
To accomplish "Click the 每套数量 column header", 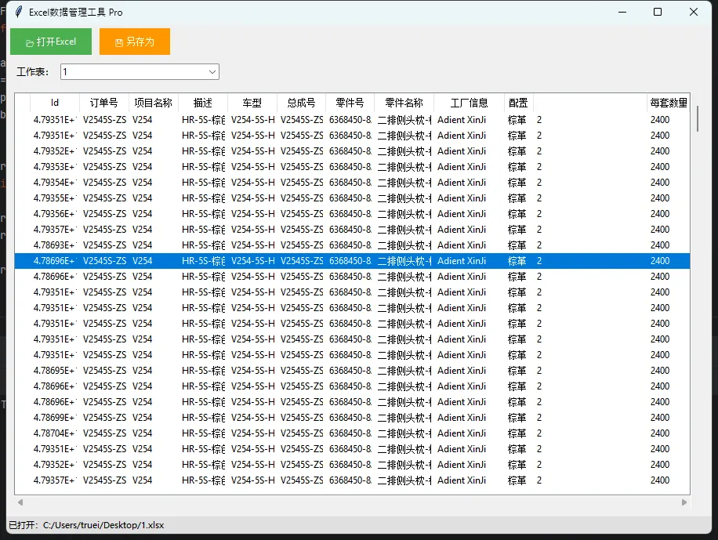I will pyautogui.click(x=668, y=103).
